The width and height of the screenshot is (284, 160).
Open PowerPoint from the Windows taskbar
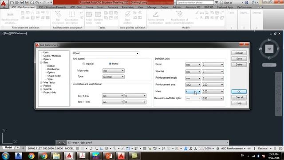pos(108,156)
